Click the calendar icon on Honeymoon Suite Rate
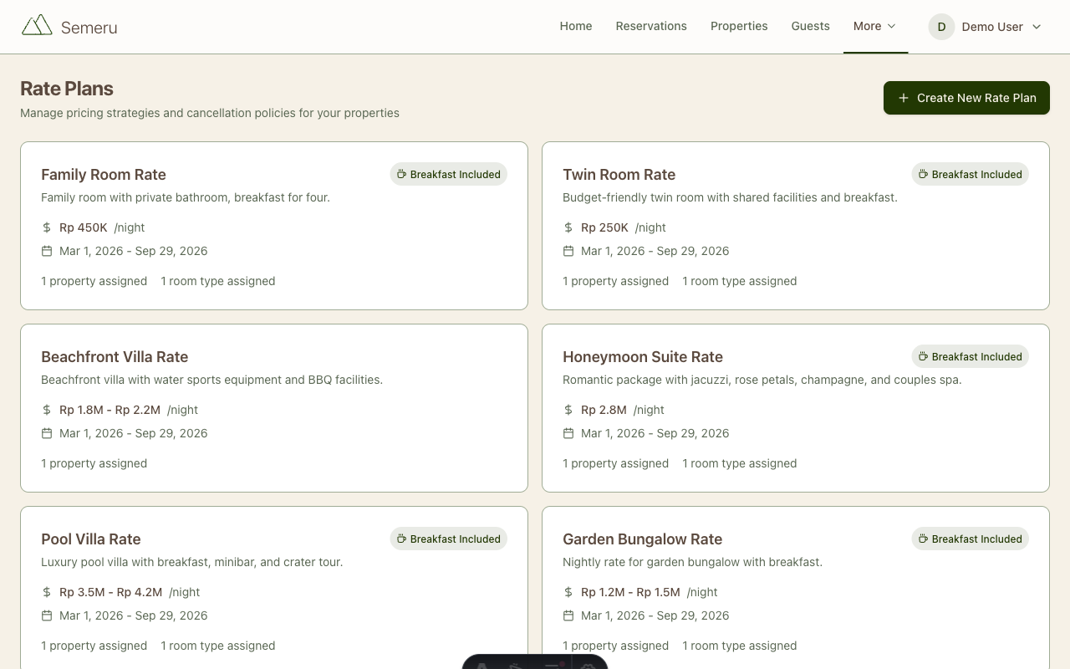 click(568, 433)
